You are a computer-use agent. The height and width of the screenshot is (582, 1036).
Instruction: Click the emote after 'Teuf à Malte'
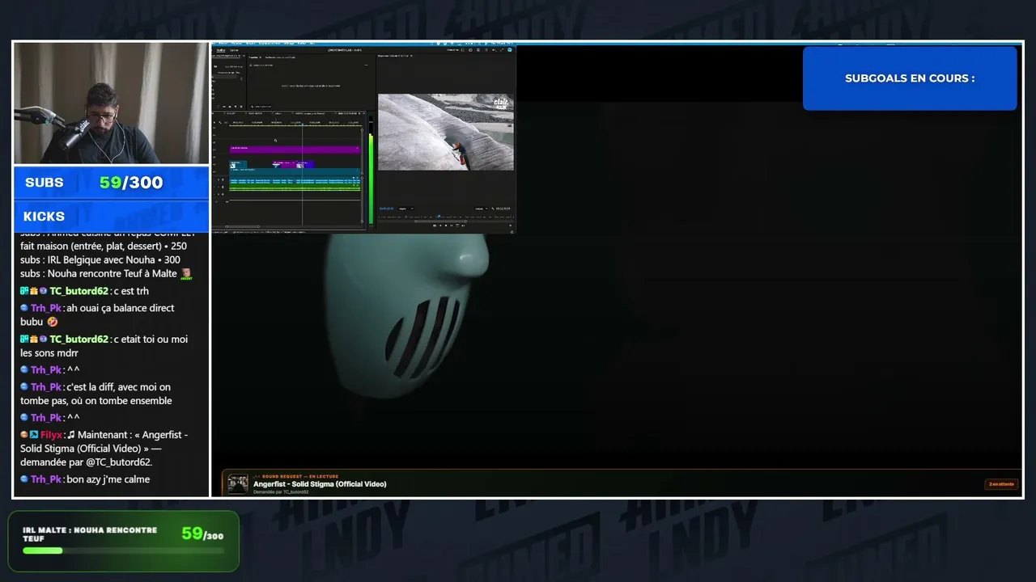click(186, 274)
